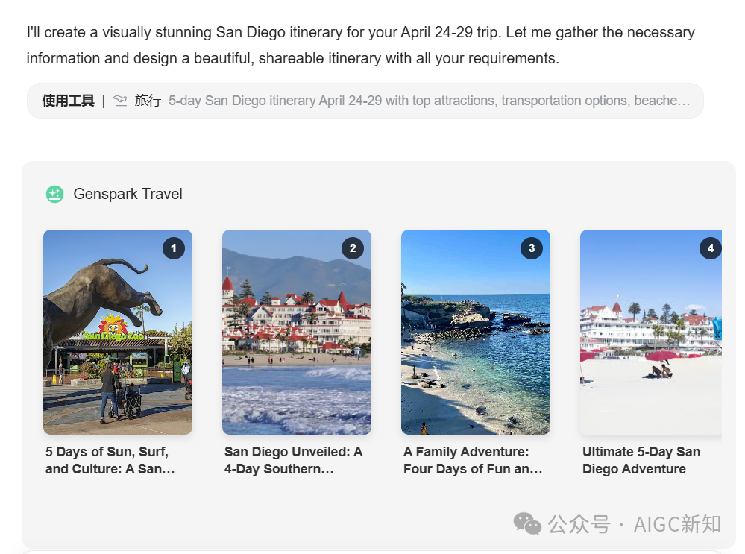This screenshot has height=554, width=745.
Task: Open the Hotel del Coronado beach photo
Action: (x=297, y=332)
